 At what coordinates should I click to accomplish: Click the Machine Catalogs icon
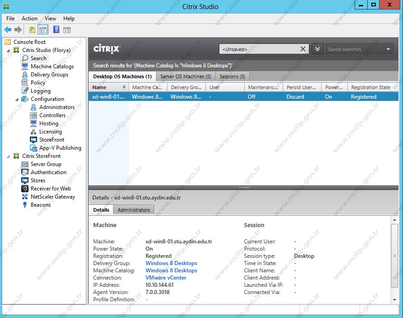25,66
